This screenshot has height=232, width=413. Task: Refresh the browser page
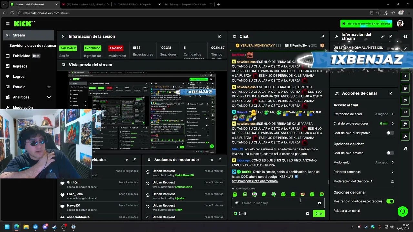pos(12,13)
